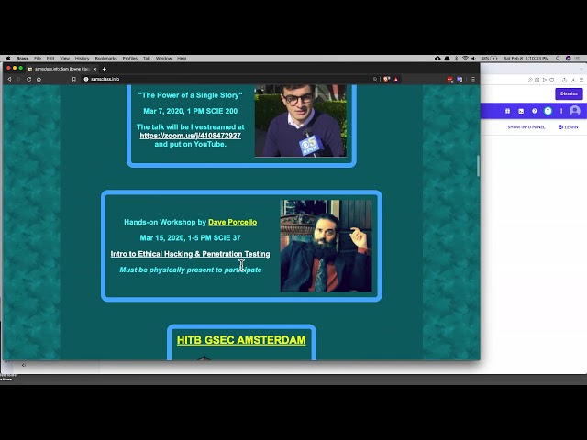Click SHOW INFO PANEL in background window
The width and height of the screenshot is (587, 440).
coord(526,127)
